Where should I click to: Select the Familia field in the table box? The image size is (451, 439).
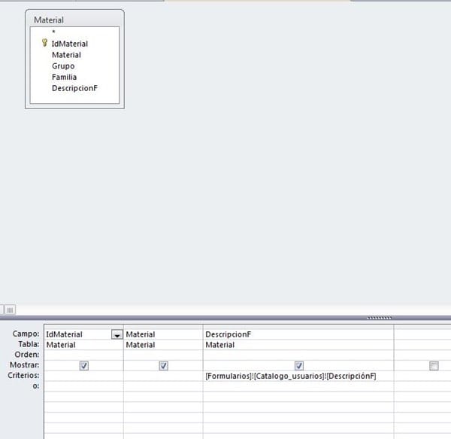(64, 77)
